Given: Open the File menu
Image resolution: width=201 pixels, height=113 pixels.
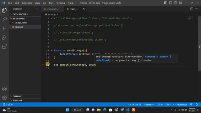Looking at the screenshot, I should pos(10,3).
